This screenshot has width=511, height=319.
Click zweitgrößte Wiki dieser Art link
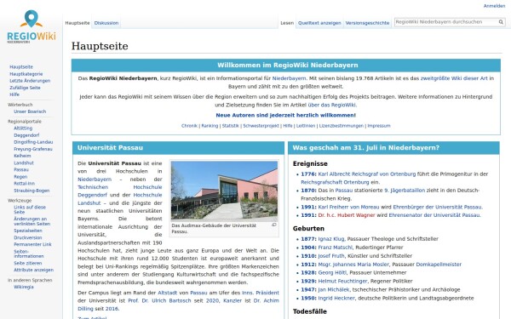click(x=454, y=78)
